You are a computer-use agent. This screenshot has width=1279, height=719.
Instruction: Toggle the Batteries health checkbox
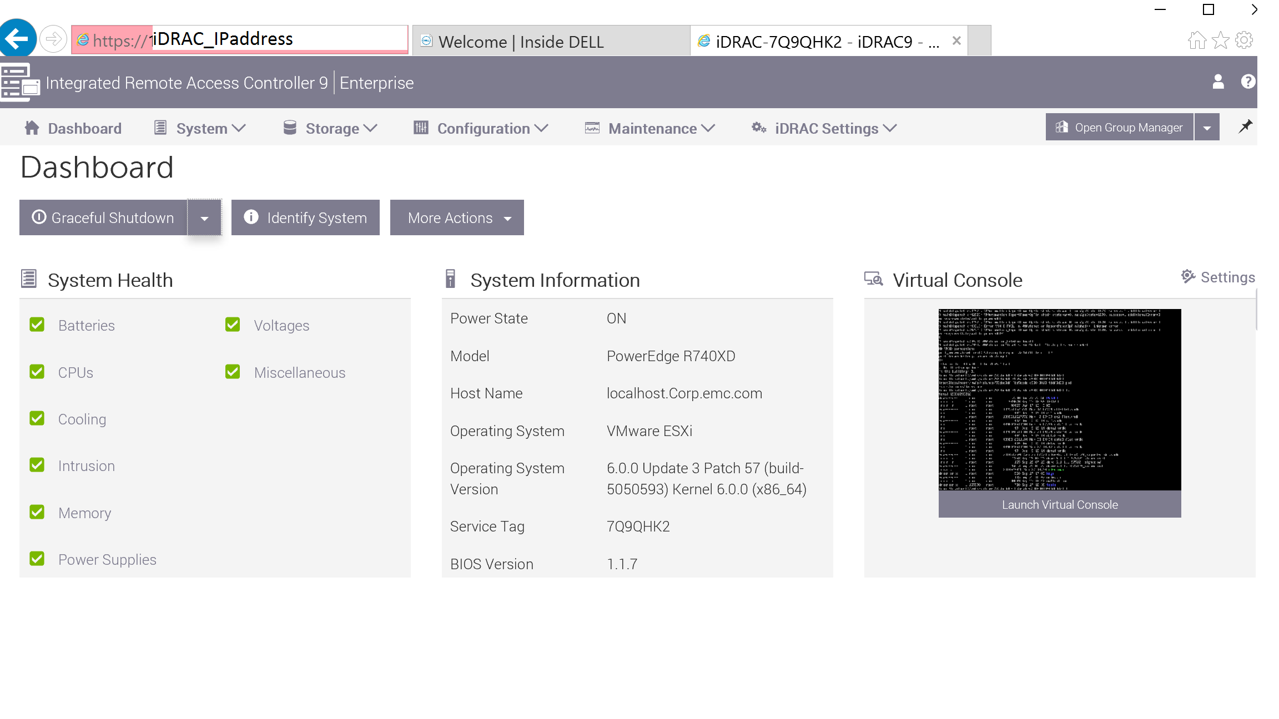tap(37, 325)
